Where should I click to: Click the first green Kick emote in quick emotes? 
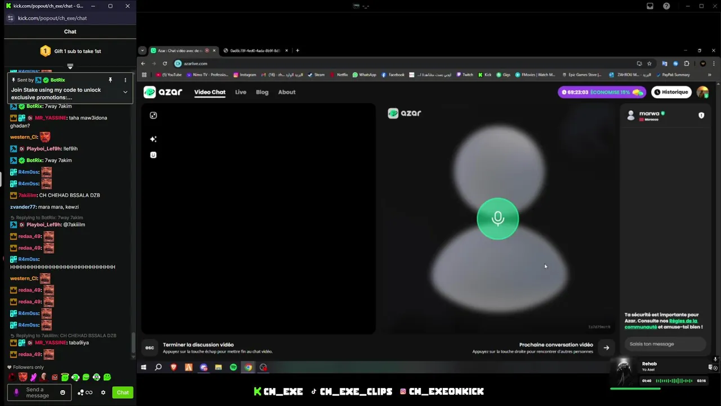click(65, 377)
